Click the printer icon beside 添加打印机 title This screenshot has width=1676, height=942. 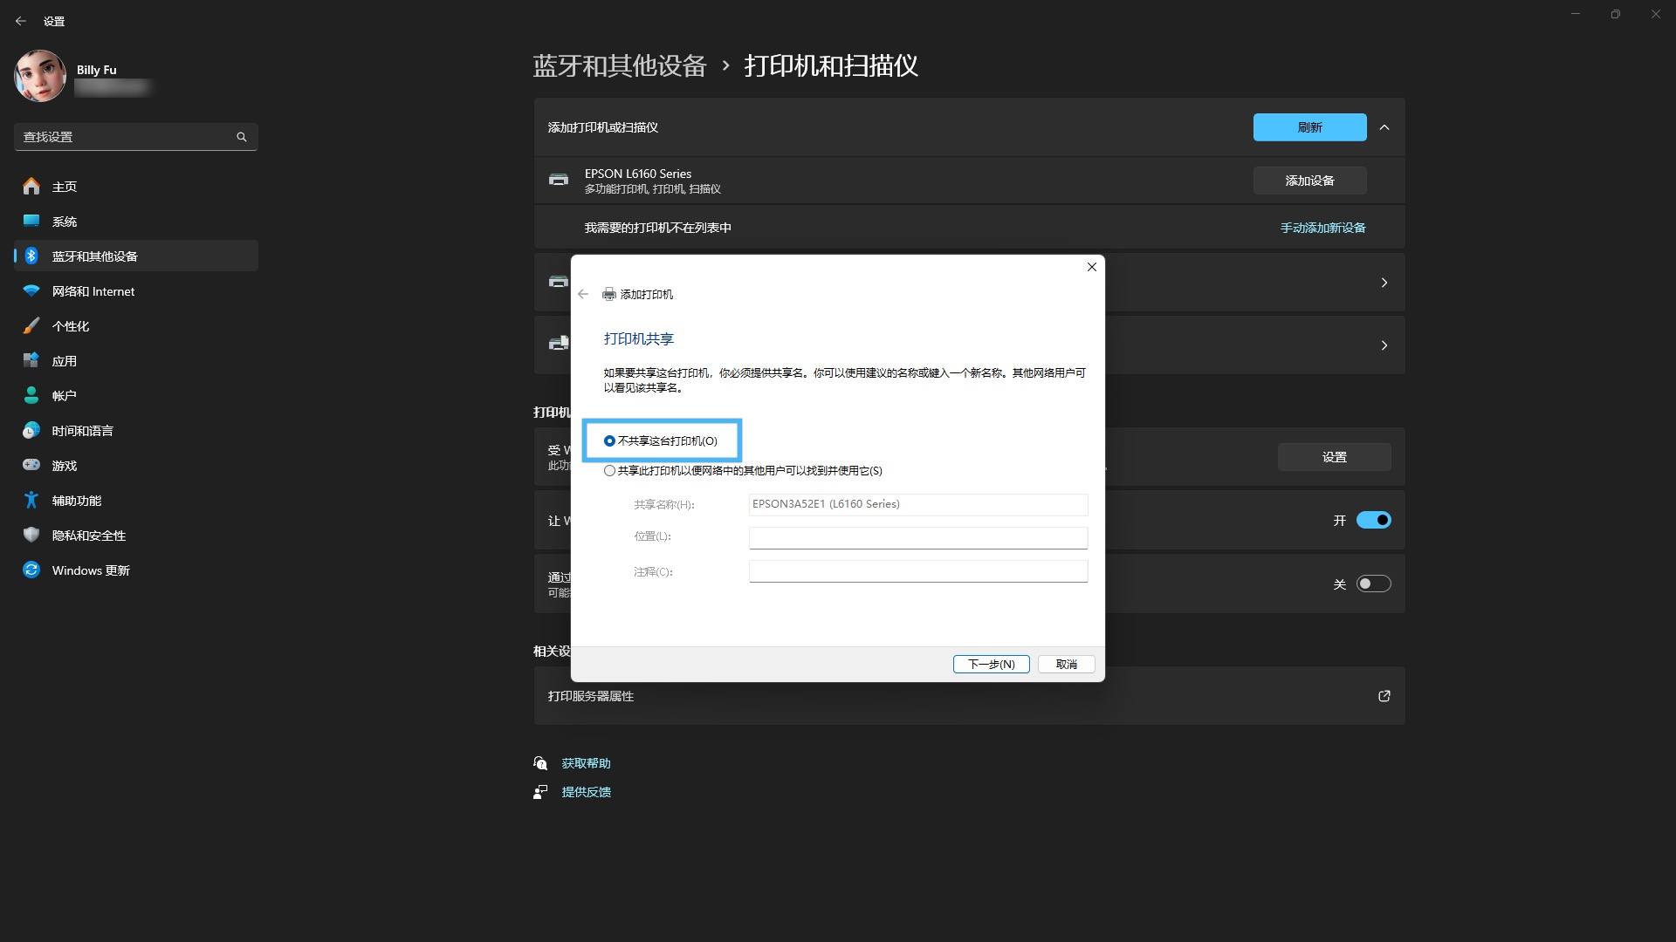point(609,294)
